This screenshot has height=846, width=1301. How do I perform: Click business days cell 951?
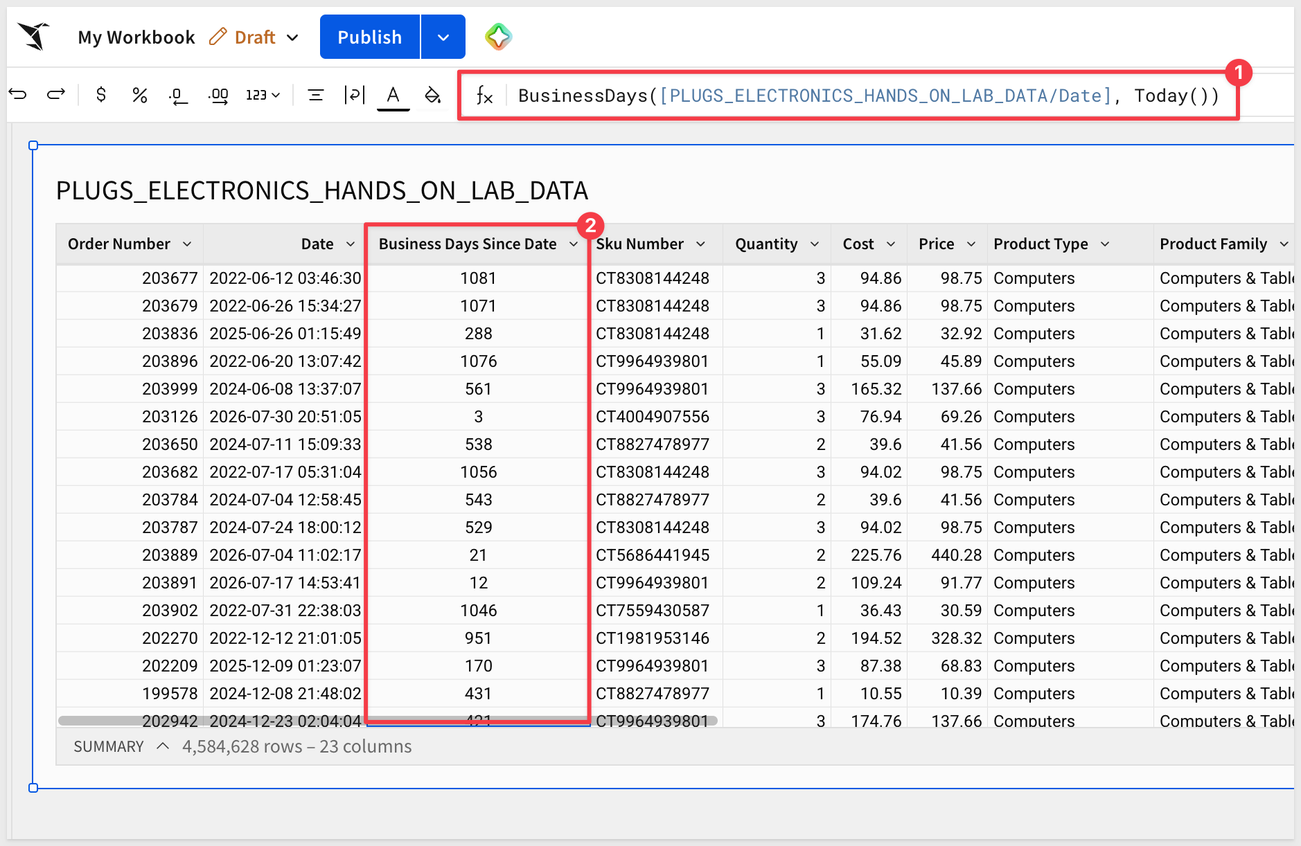point(478,638)
